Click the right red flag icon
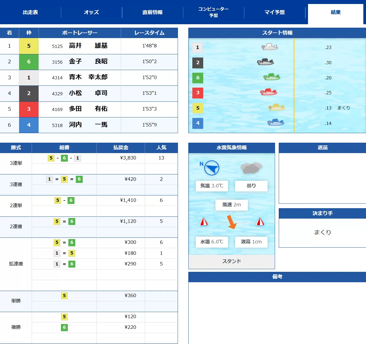The height and width of the screenshot is (344, 366). click(260, 222)
